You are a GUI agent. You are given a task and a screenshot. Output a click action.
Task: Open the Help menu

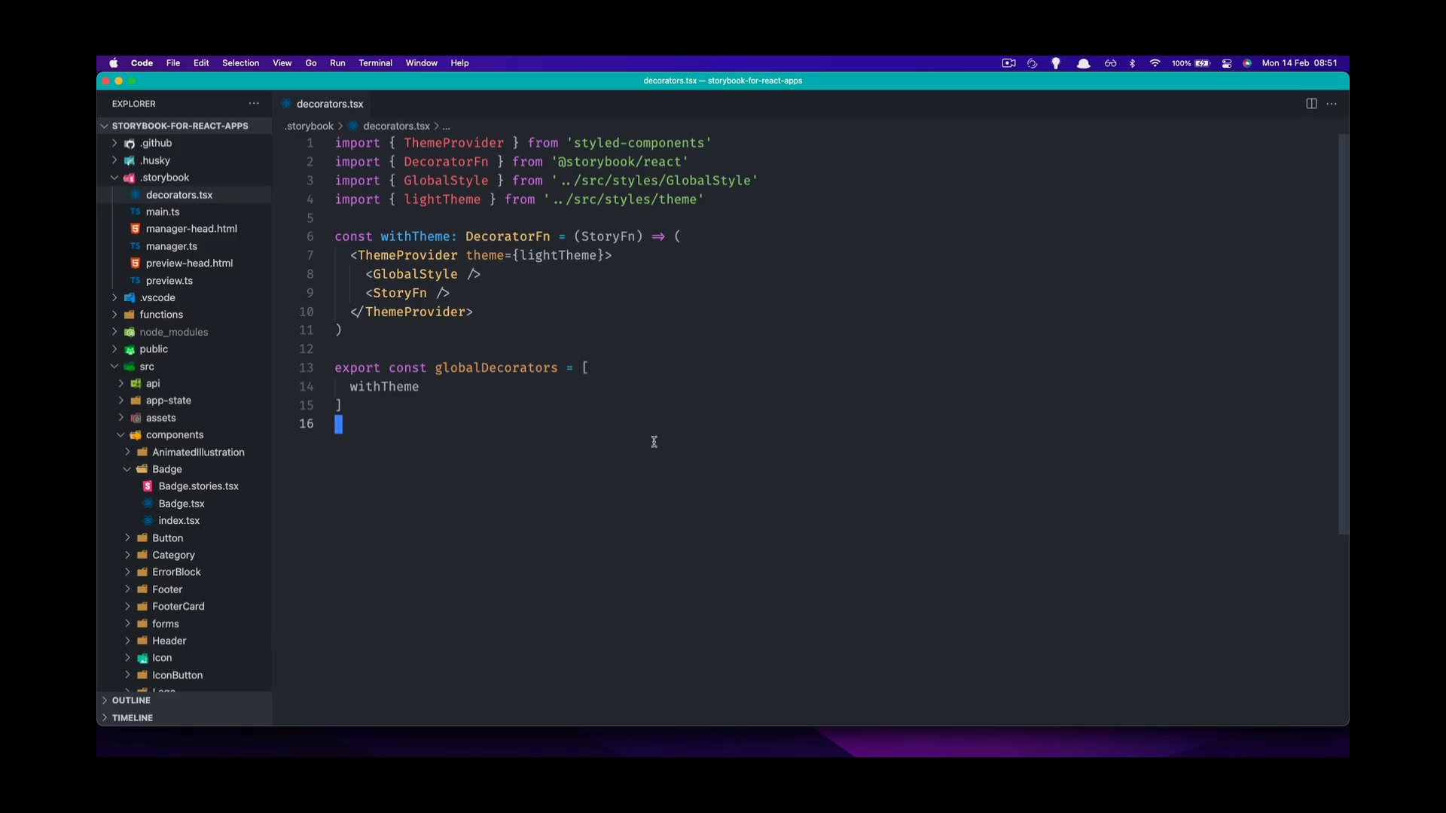(x=459, y=63)
